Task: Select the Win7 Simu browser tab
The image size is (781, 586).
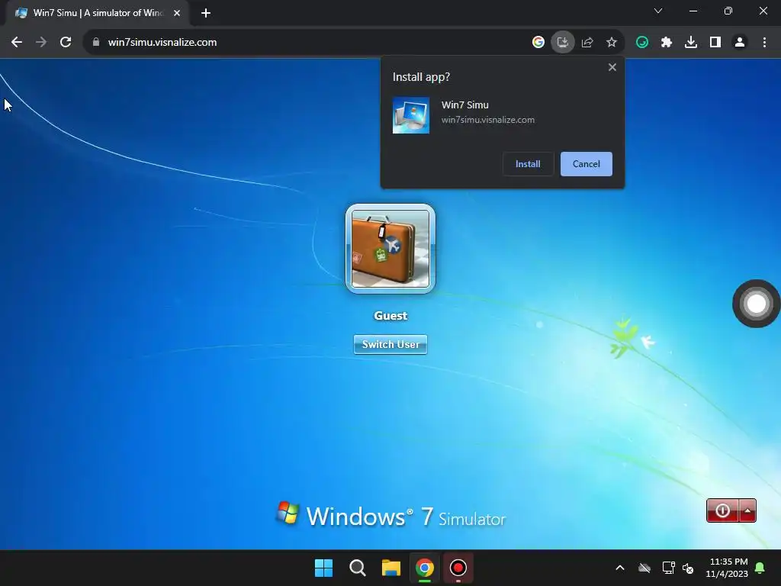Action: pyautogui.click(x=98, y=13)
